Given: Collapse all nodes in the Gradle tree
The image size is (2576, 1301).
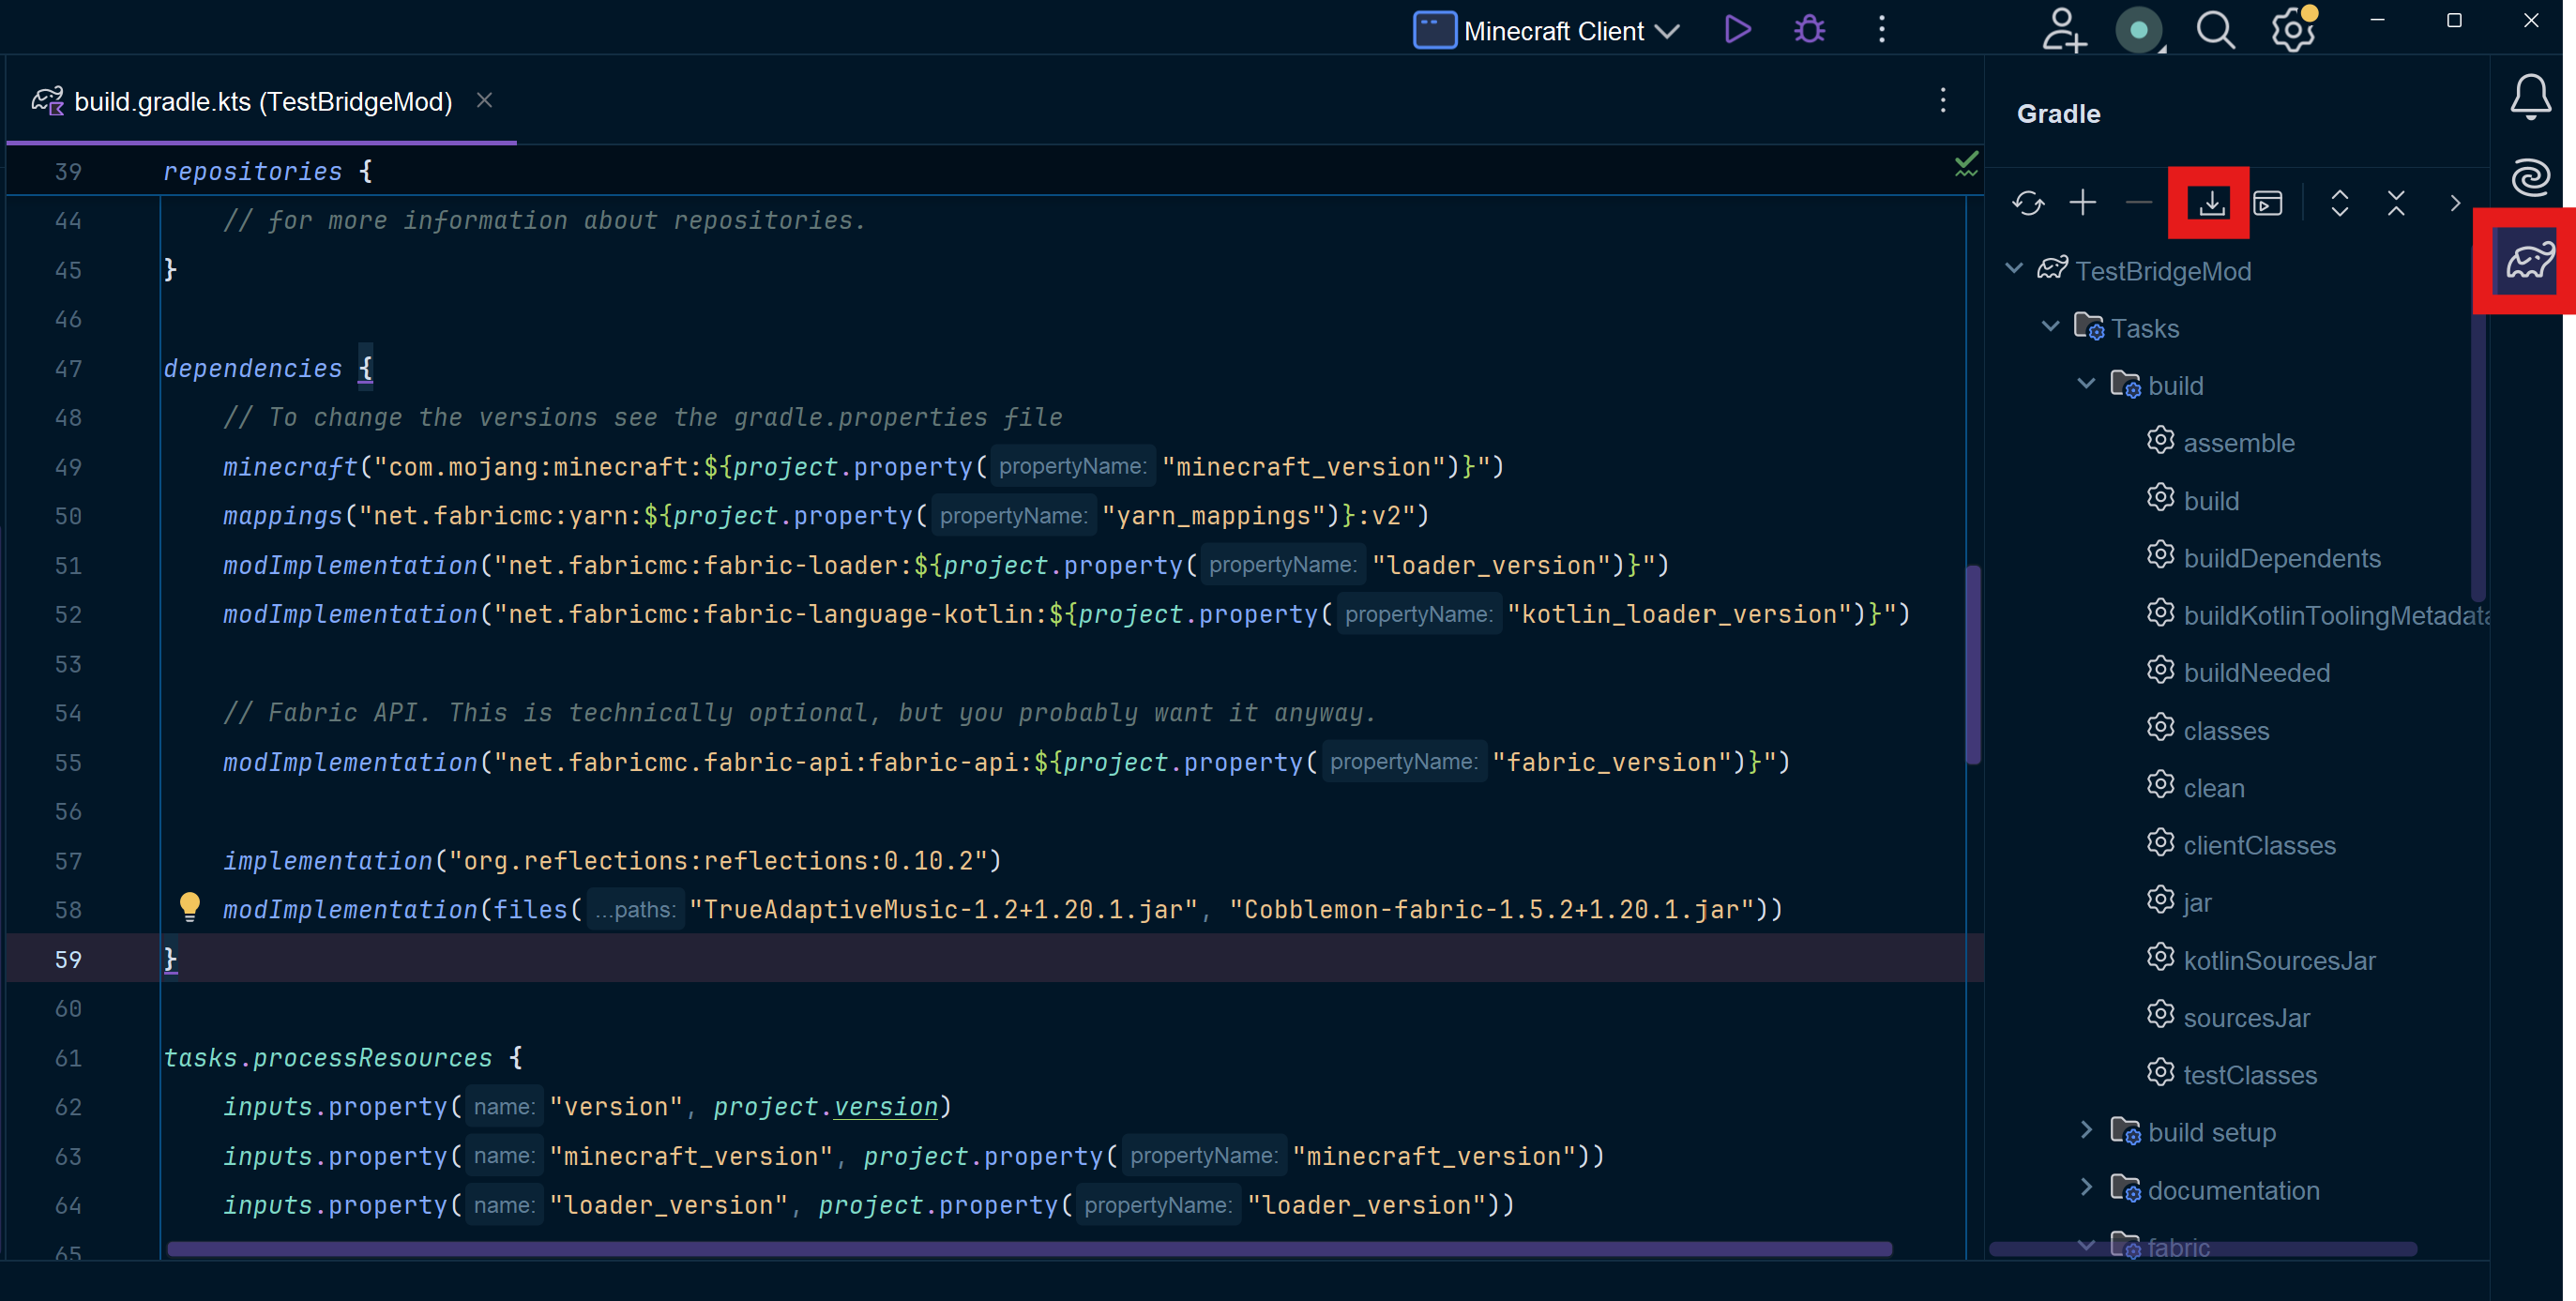Looking at the screenshot, I should click(2396, 204).
